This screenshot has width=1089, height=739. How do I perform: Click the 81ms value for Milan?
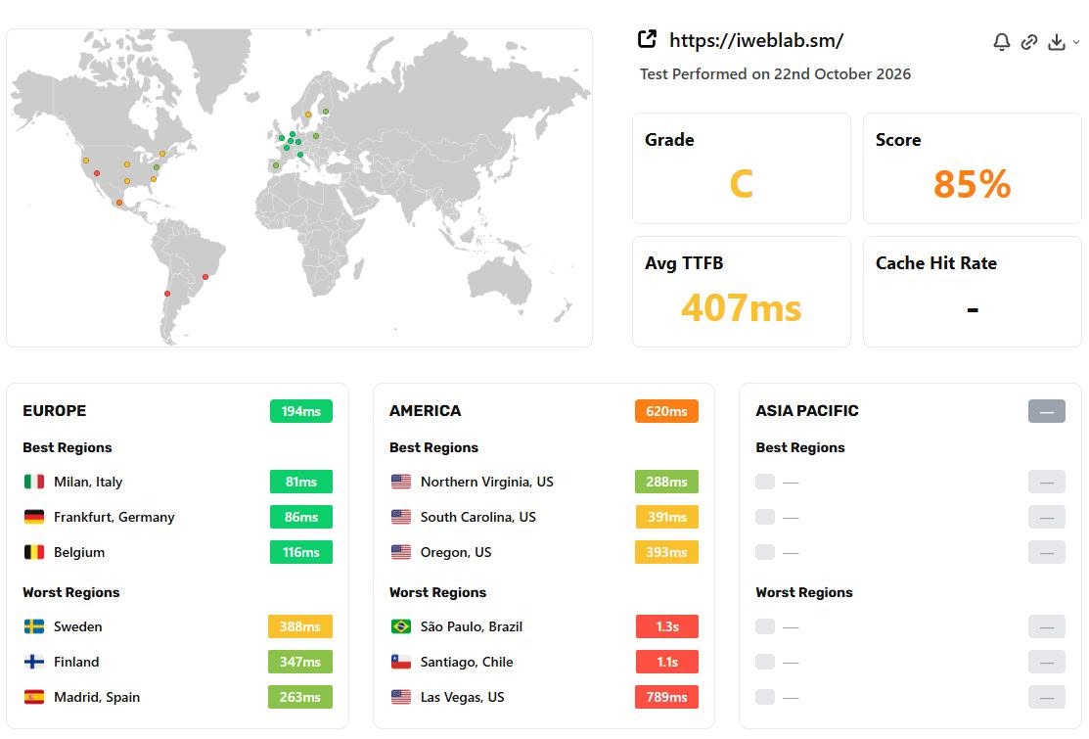300,482
